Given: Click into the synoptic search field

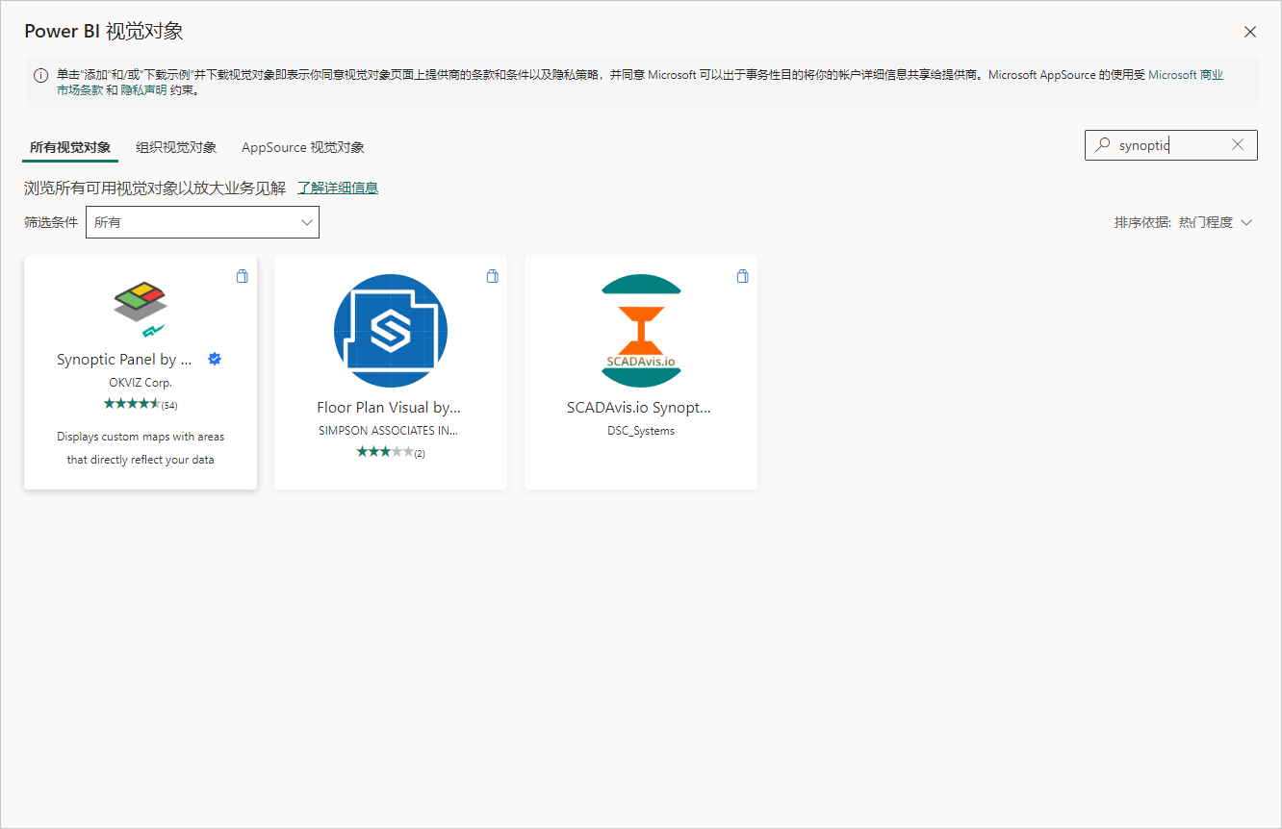Looking at the screenshot, I should [x=1171, y=145].
